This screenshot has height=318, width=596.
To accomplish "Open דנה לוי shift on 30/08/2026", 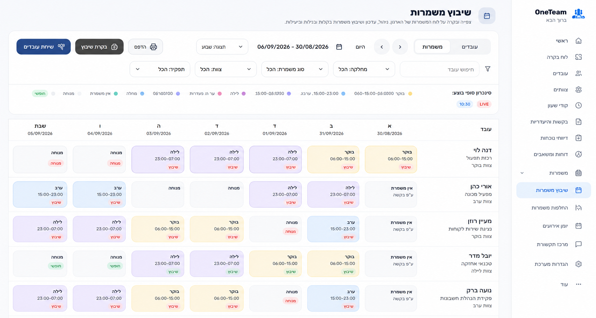I will (x=391, y=159).
